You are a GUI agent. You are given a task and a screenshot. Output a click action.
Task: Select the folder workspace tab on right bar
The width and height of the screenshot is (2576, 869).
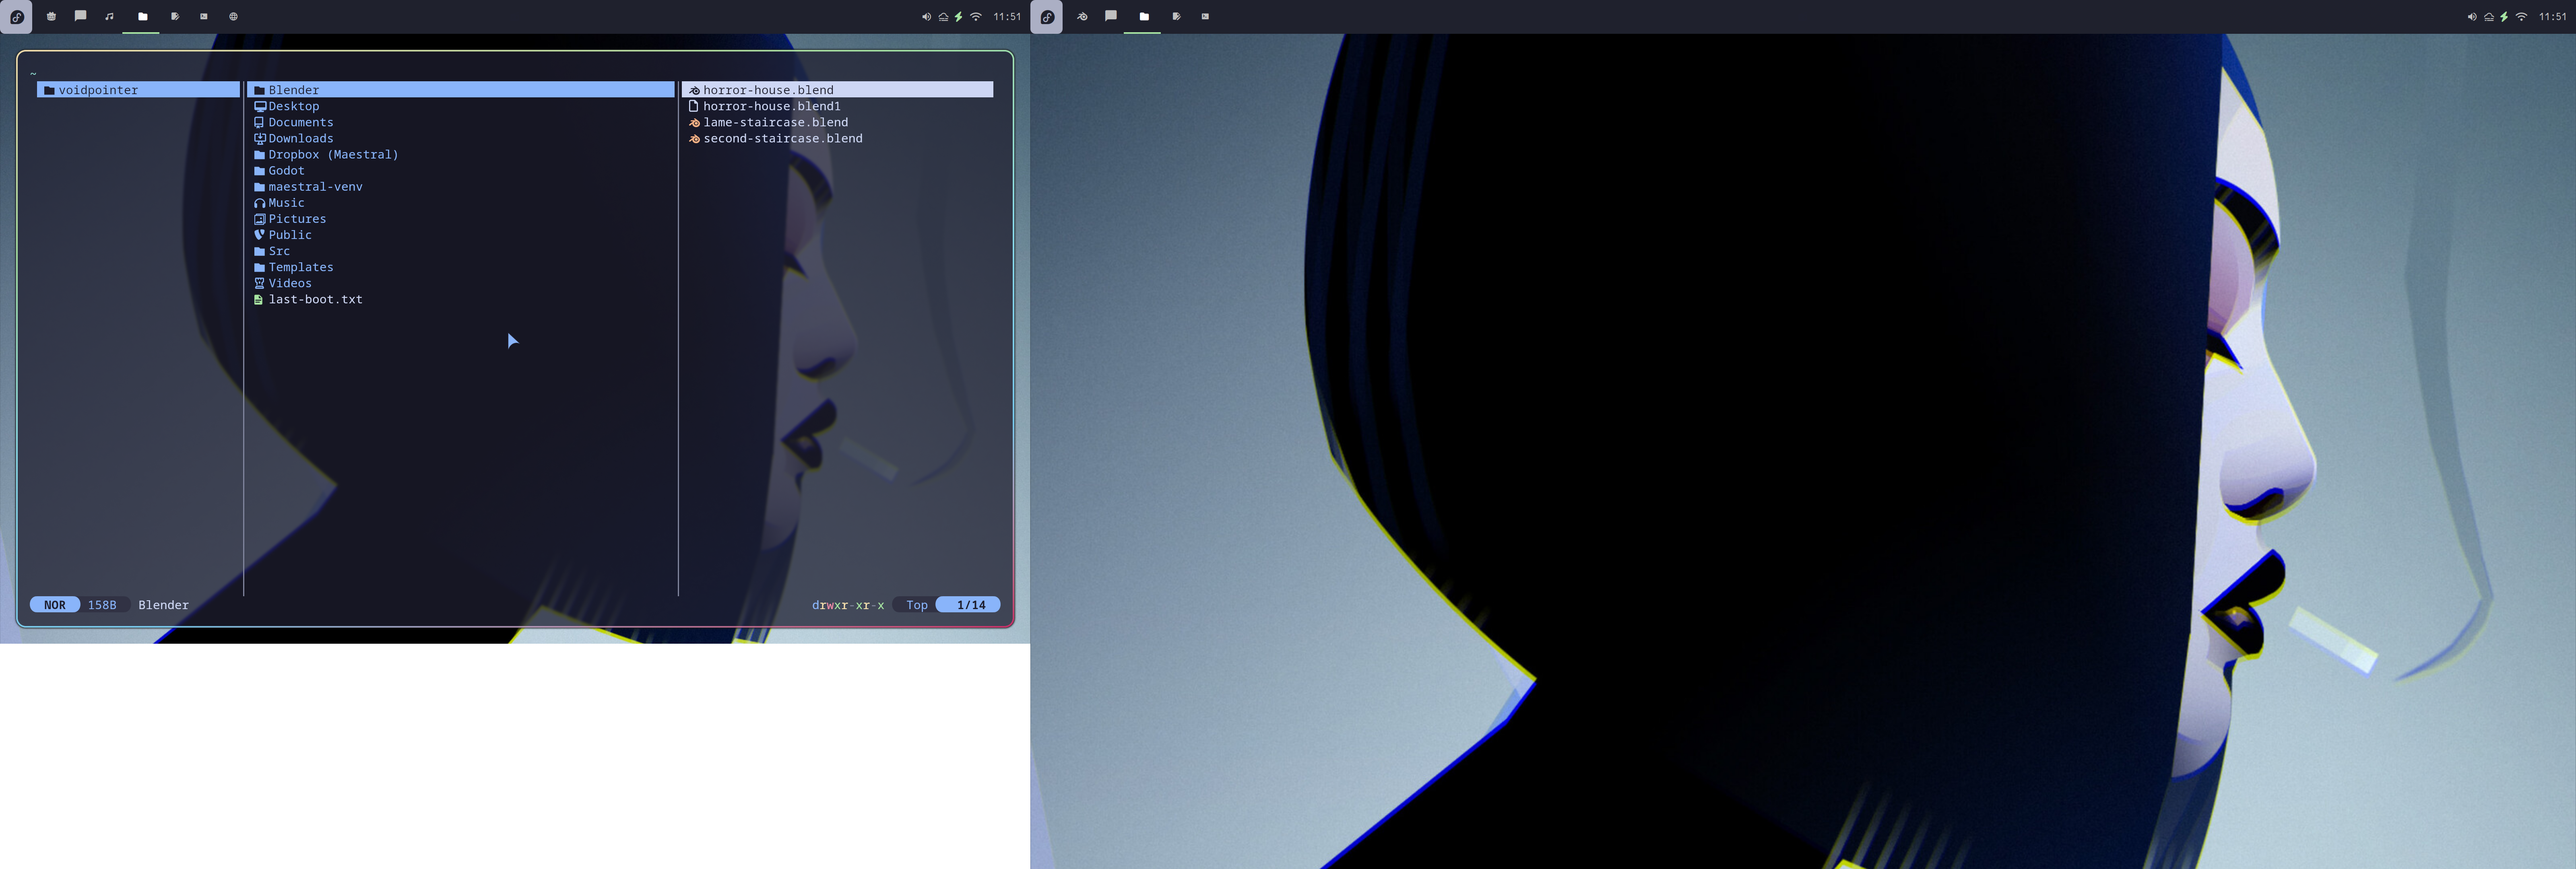pyautogui.click(x=1143, y=17)
